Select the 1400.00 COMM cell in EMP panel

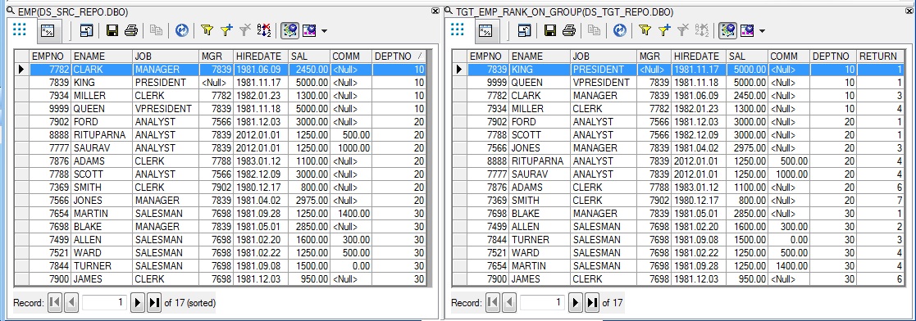tap(350, 214)
